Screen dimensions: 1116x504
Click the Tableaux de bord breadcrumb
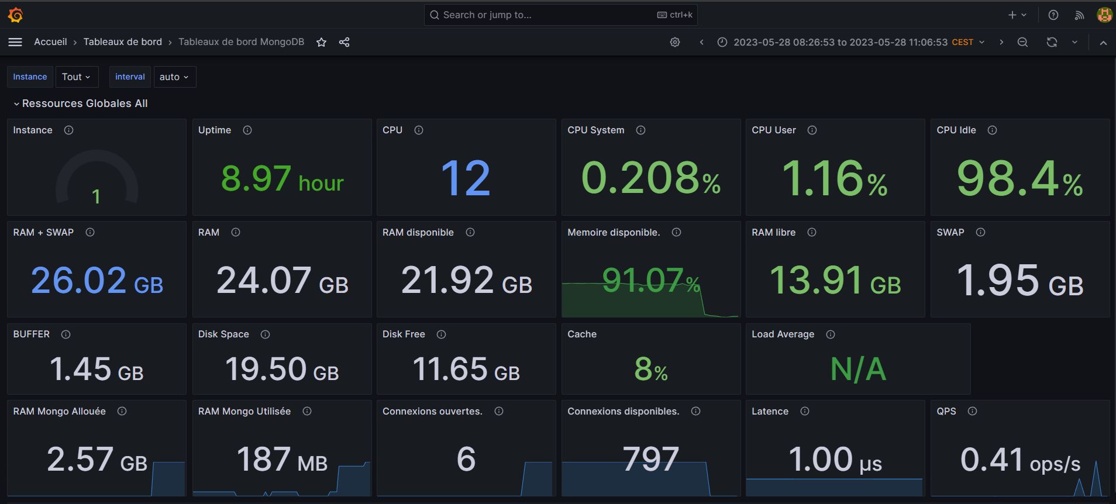click(x=122, y=42)
